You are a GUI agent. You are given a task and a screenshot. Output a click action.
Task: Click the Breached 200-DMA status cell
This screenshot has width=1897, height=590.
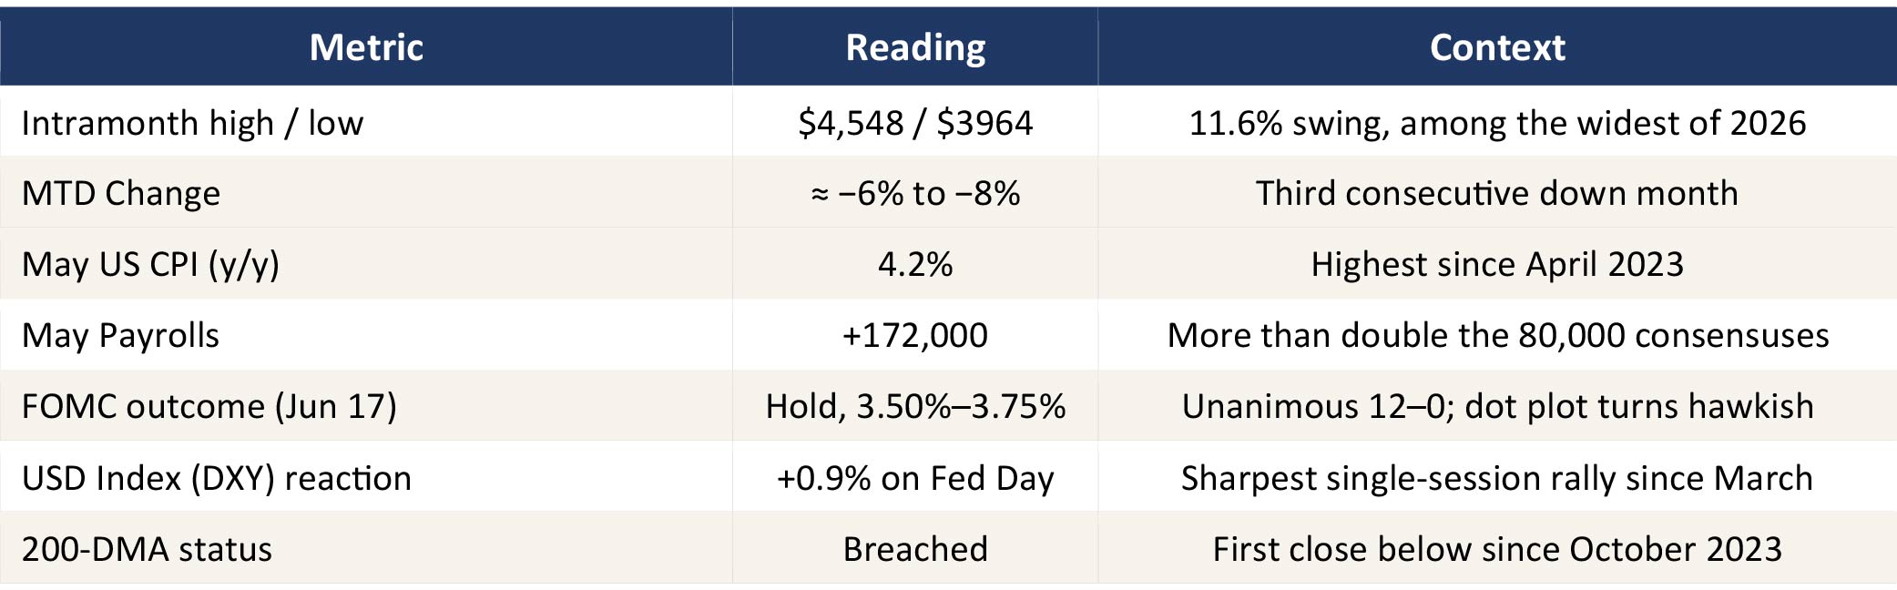click(915, 548)
